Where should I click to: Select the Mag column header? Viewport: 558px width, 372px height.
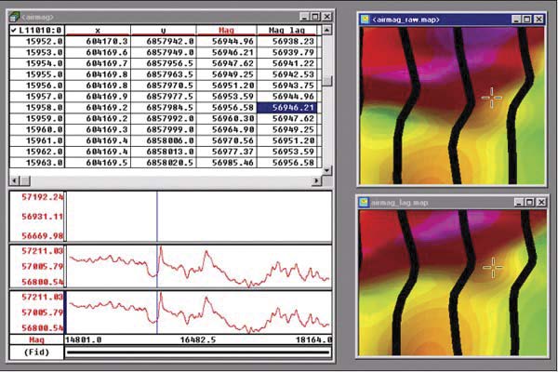tap(226, 31)
